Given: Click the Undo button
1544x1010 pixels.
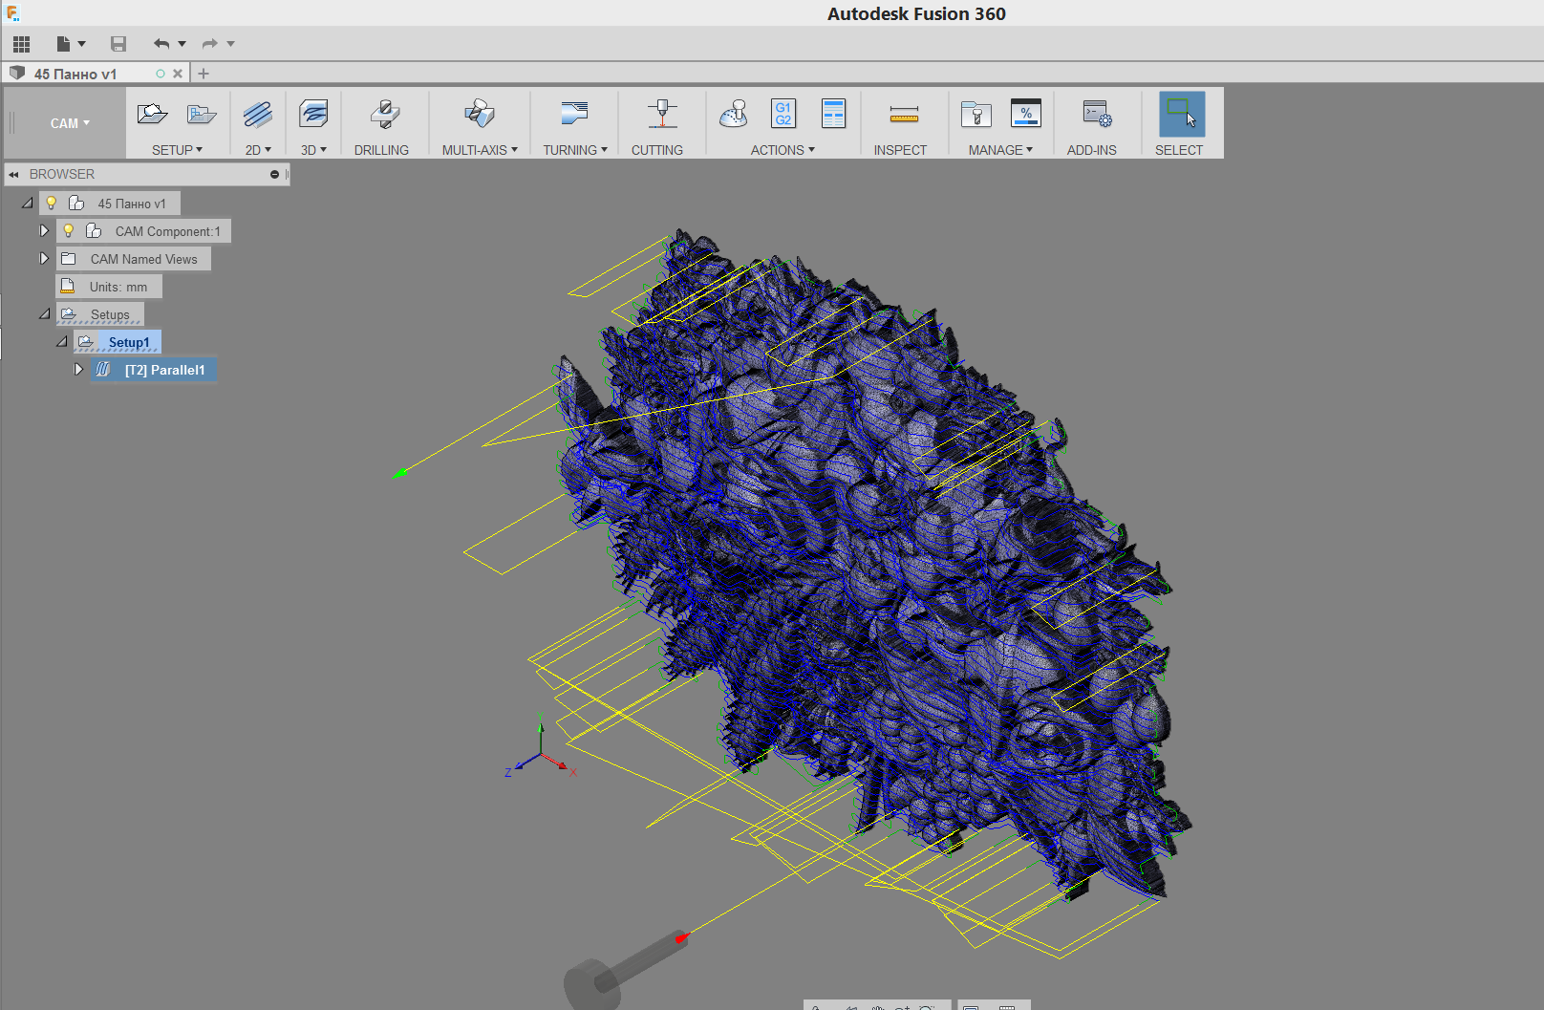Looking at the screenshot, I should click(x=161, y=44).
